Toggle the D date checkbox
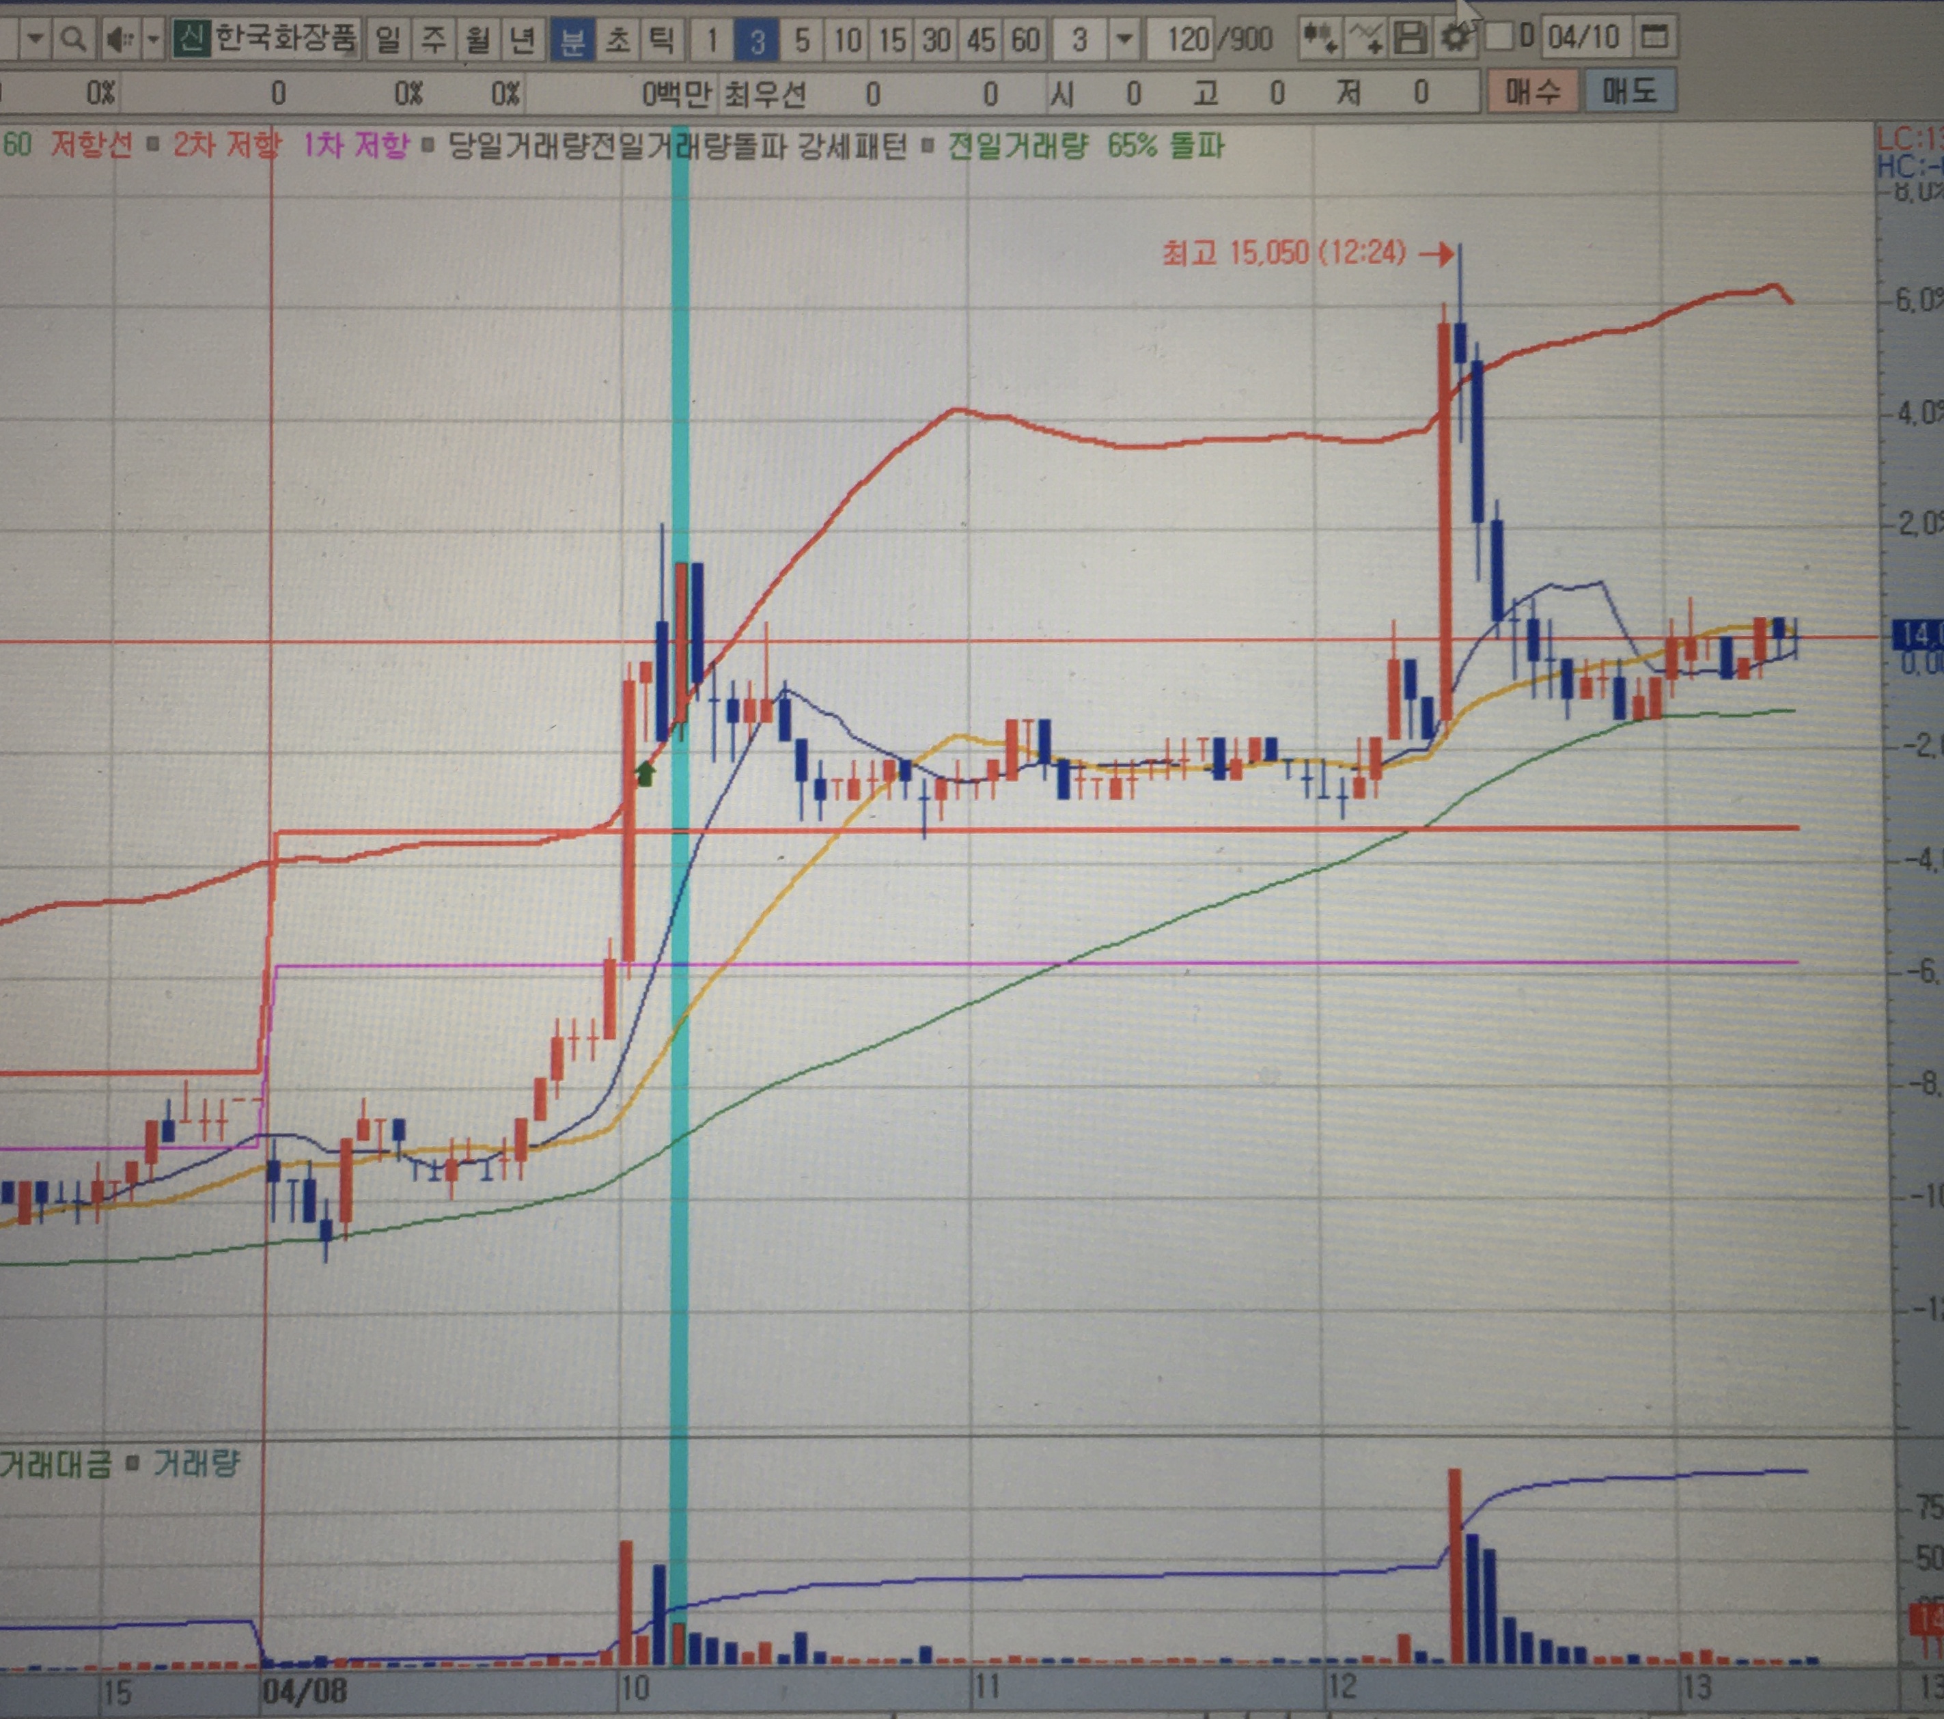The width and height of the screenshot is (1944, 1719). 1499,38
